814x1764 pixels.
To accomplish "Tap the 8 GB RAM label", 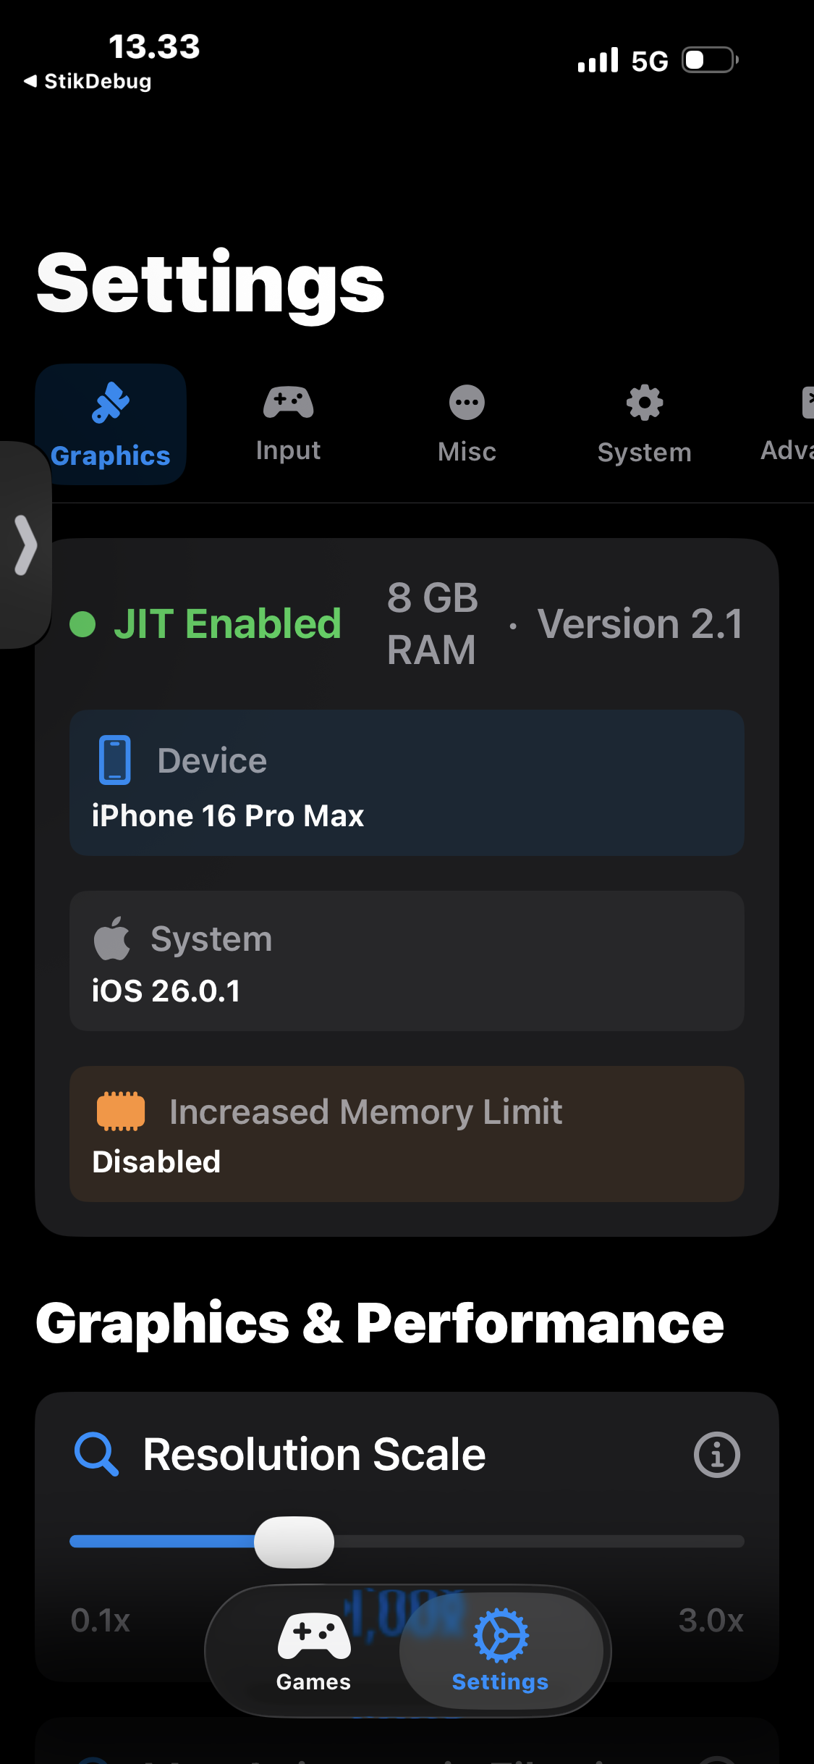I will pyautogui.click(x=433, y=623).
